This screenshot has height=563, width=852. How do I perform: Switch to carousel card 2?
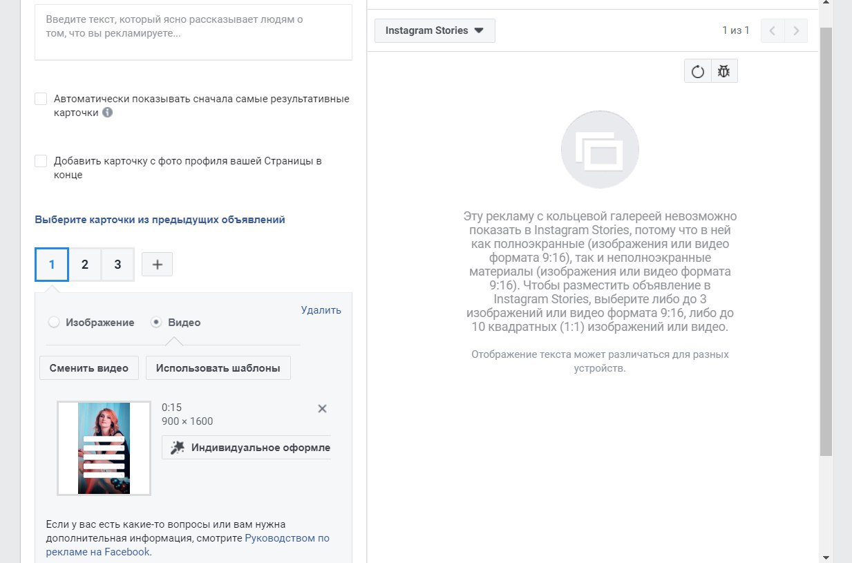point(84,264)
